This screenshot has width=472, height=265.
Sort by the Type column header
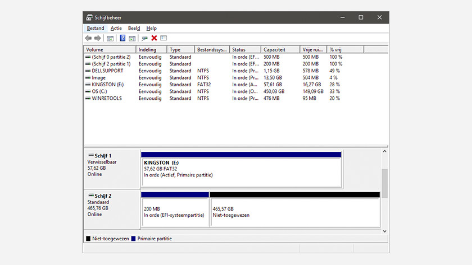pos(181,49)
